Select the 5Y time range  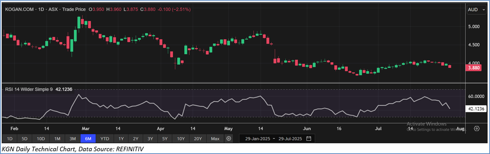[165, 139]
